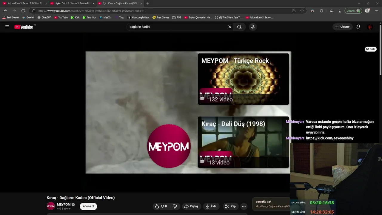Viewport: 382px width, 215px height.
Task: Subscribe with Abone ol button
Action: 88,206
